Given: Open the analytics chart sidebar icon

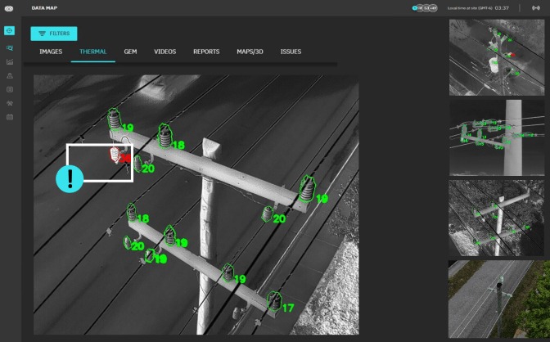Looking at the screenshot, I should tap(10, 61).
